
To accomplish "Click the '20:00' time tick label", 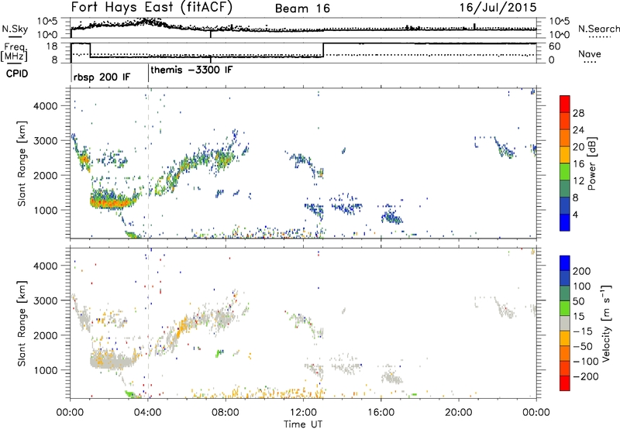I will coord(458,412).
